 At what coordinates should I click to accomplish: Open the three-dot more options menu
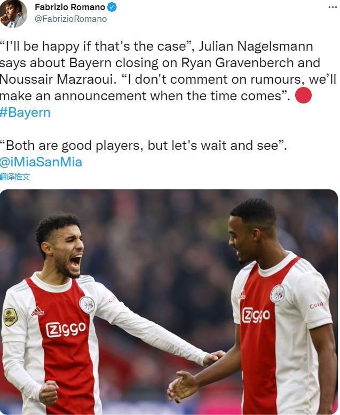[333, 7]
